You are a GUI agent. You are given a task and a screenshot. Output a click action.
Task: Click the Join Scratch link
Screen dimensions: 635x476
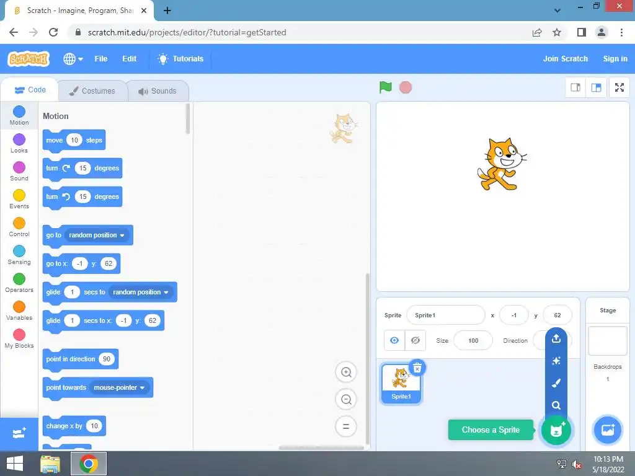tap(566, 59)
